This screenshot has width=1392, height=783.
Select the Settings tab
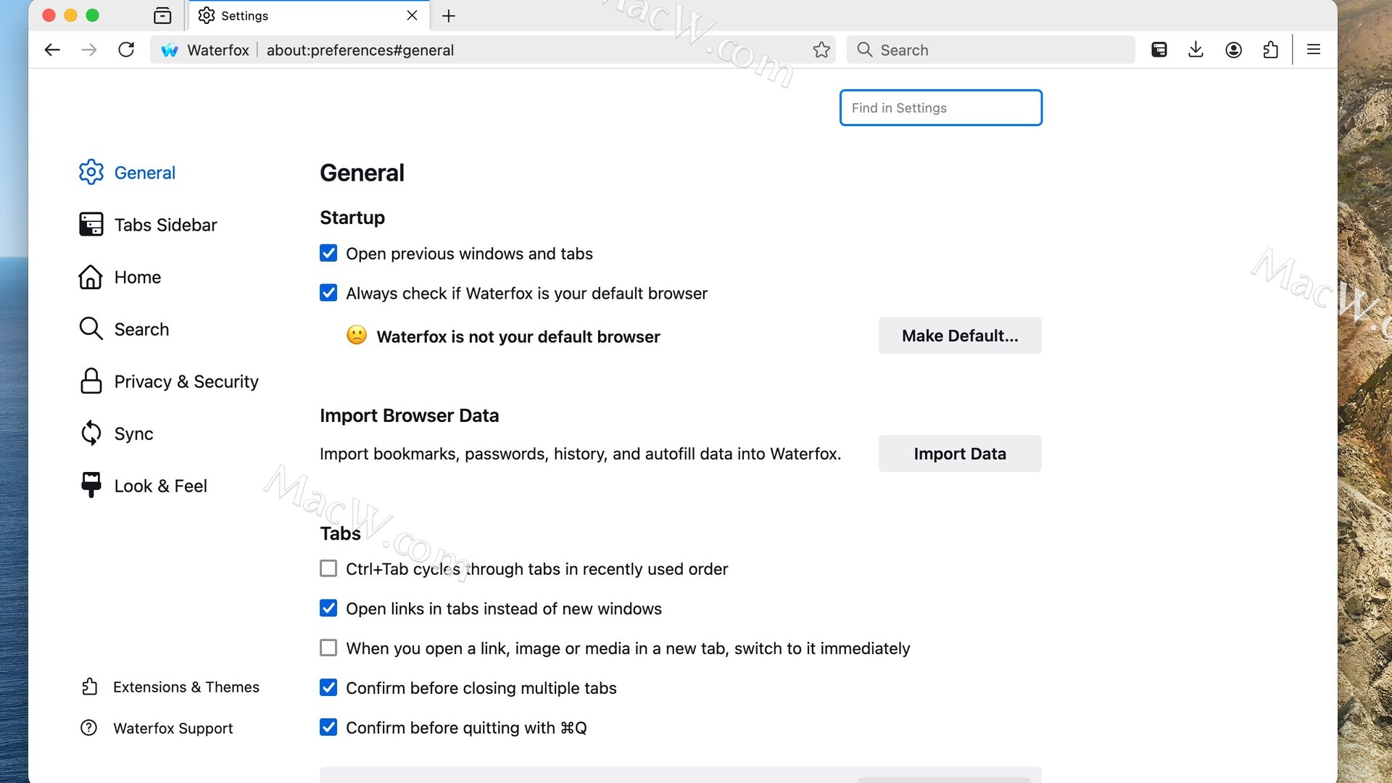click(309, 15)
